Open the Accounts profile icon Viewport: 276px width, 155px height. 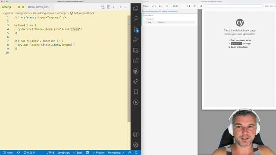click(135, 134)
